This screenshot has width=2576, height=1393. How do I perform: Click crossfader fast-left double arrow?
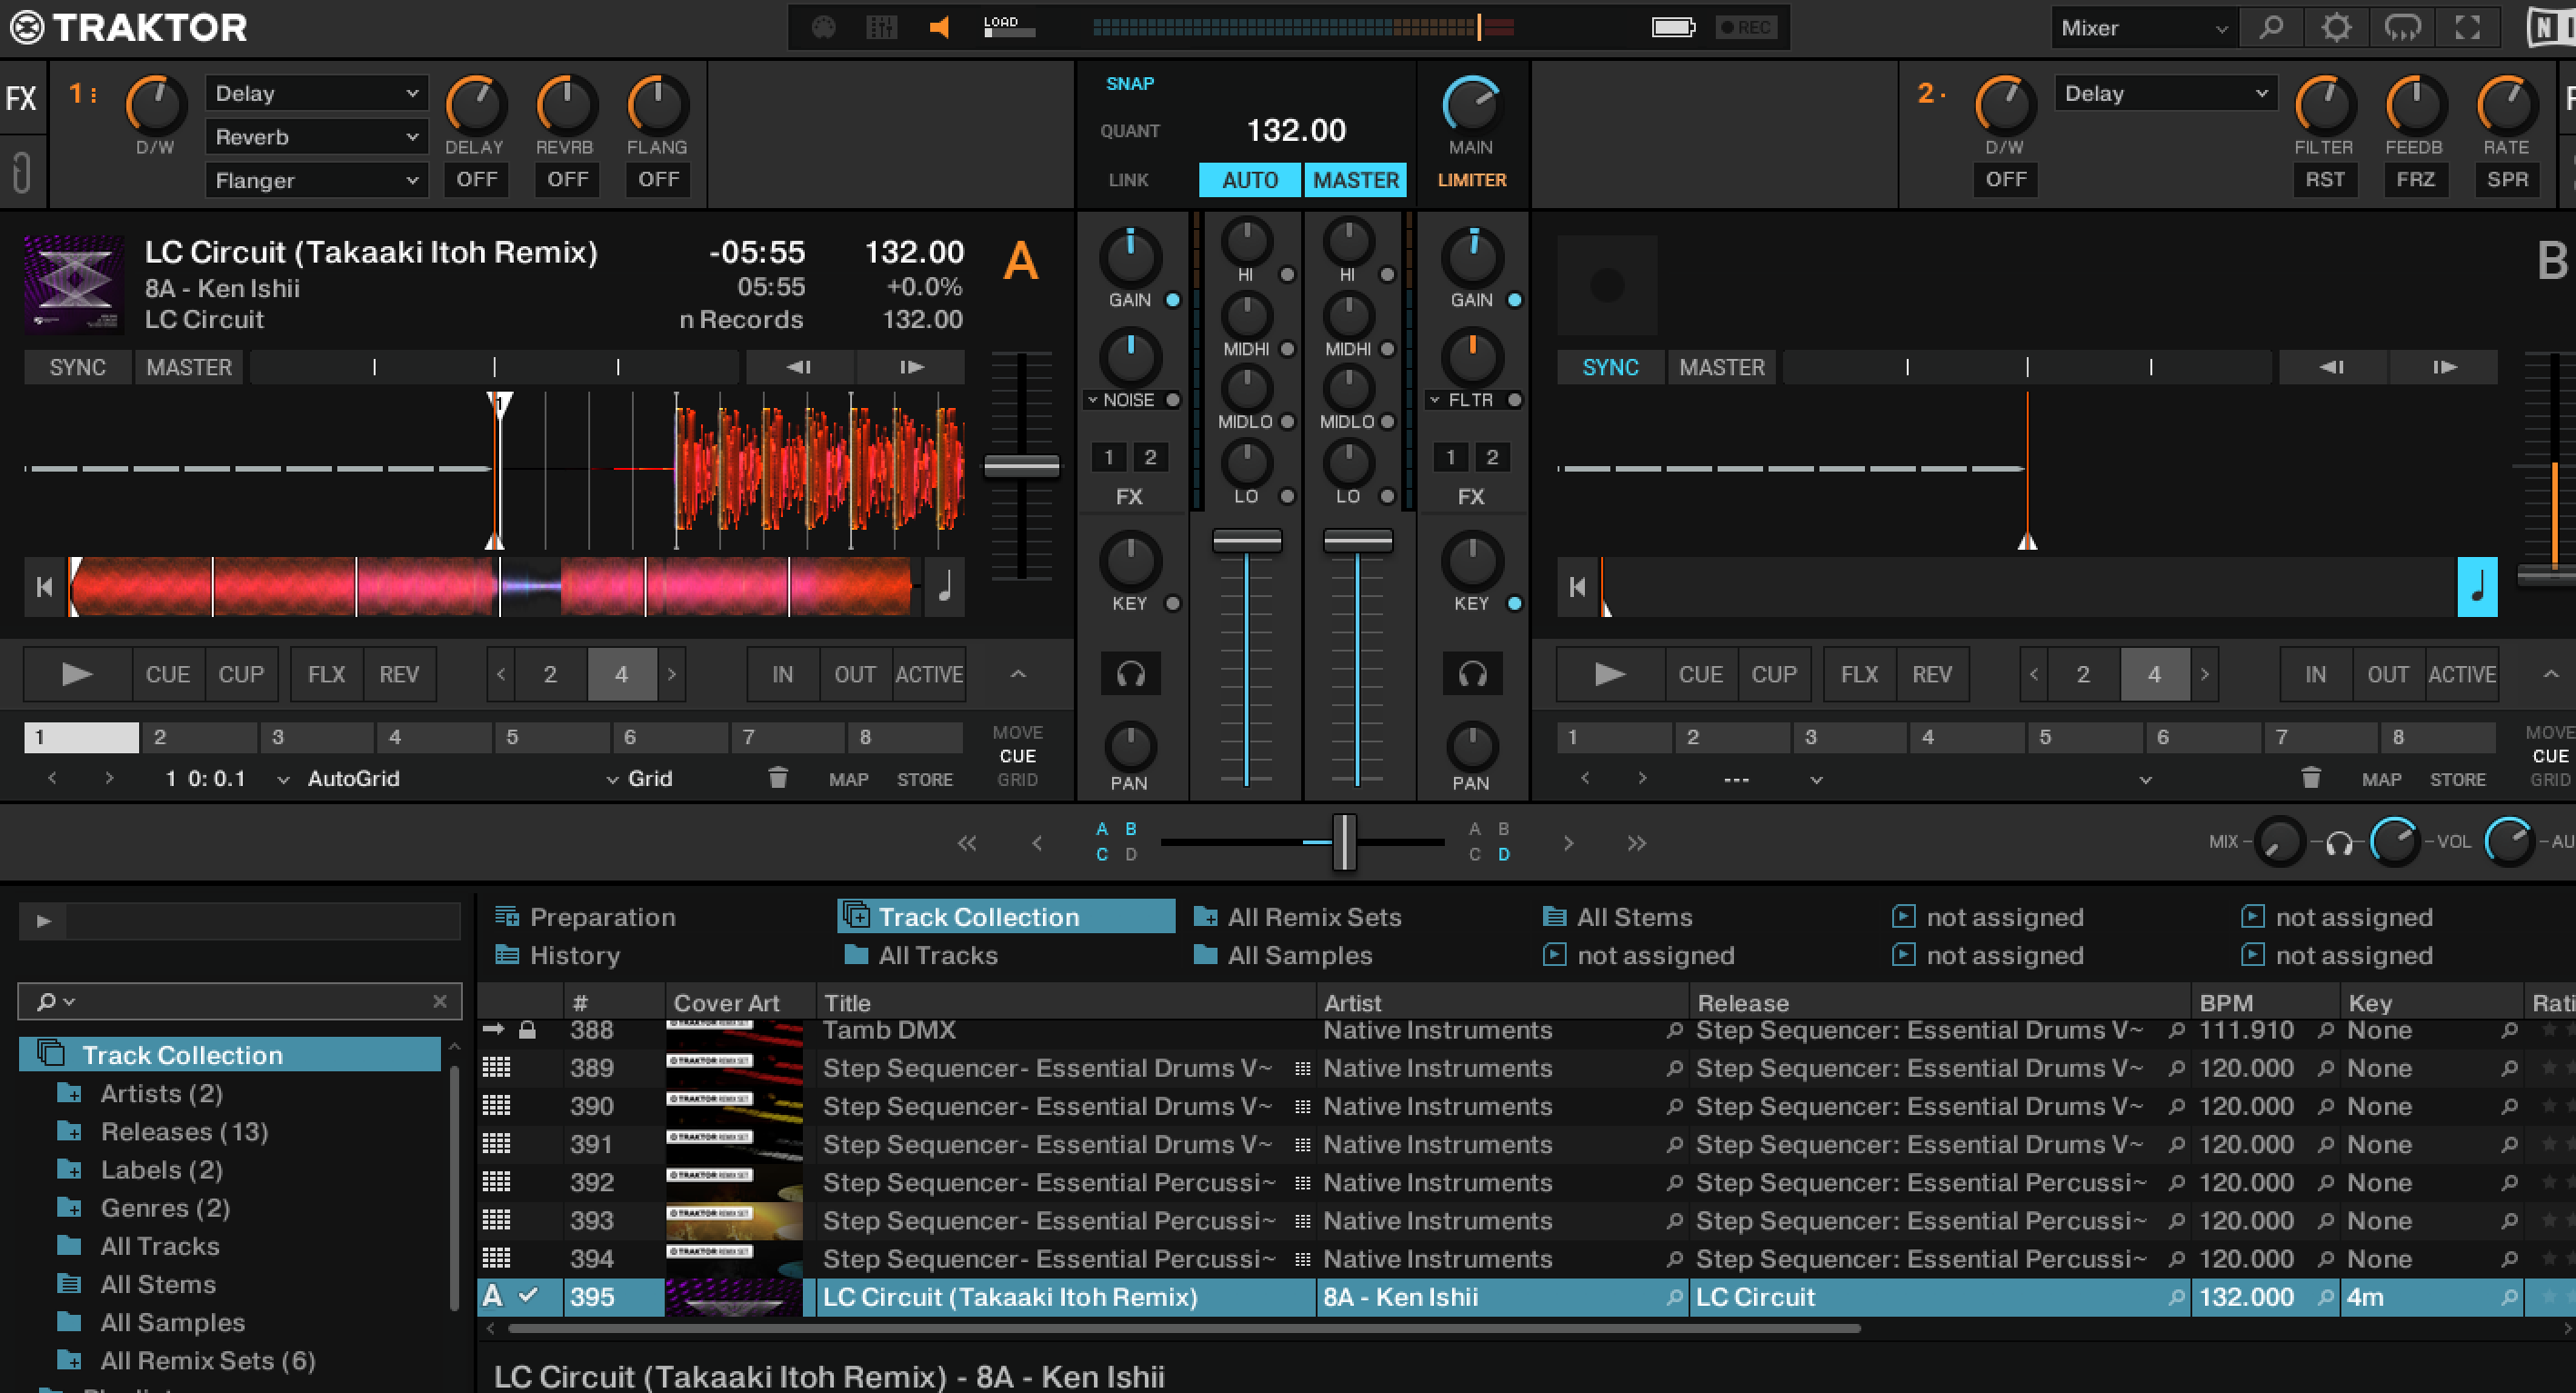tap(967, 843)
